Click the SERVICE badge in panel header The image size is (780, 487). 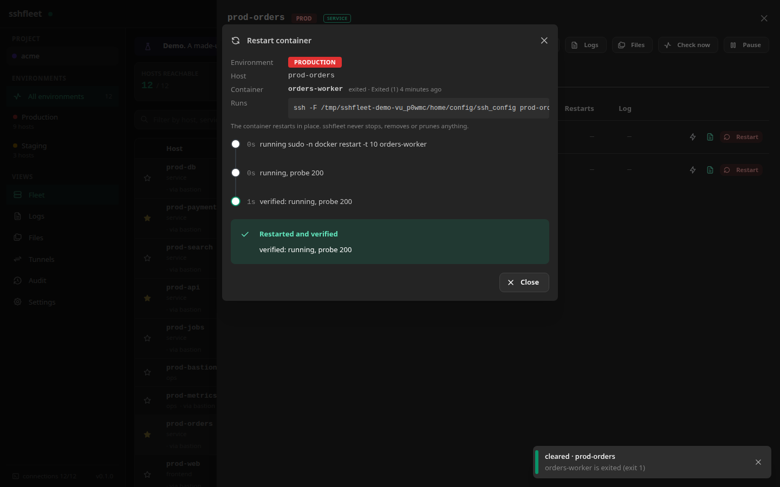point(337,18)
